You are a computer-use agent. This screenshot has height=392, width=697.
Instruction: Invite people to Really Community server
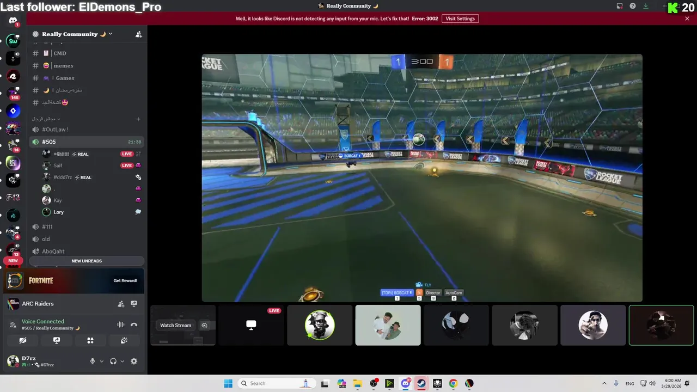[x=139, y=34]
